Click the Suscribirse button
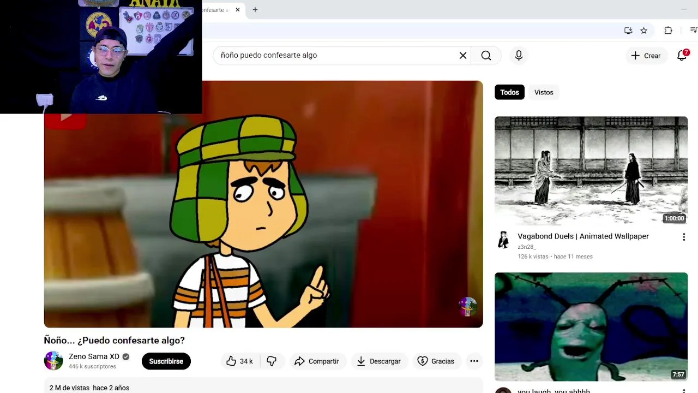698x393 pixels. click(166, 361)
